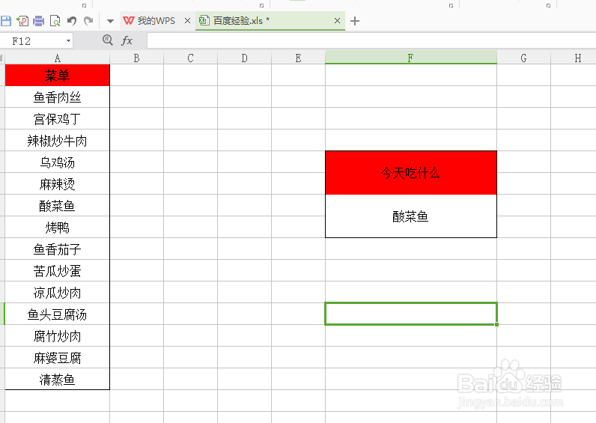Close the 我的WPS tab

click(x=187, y=20)
